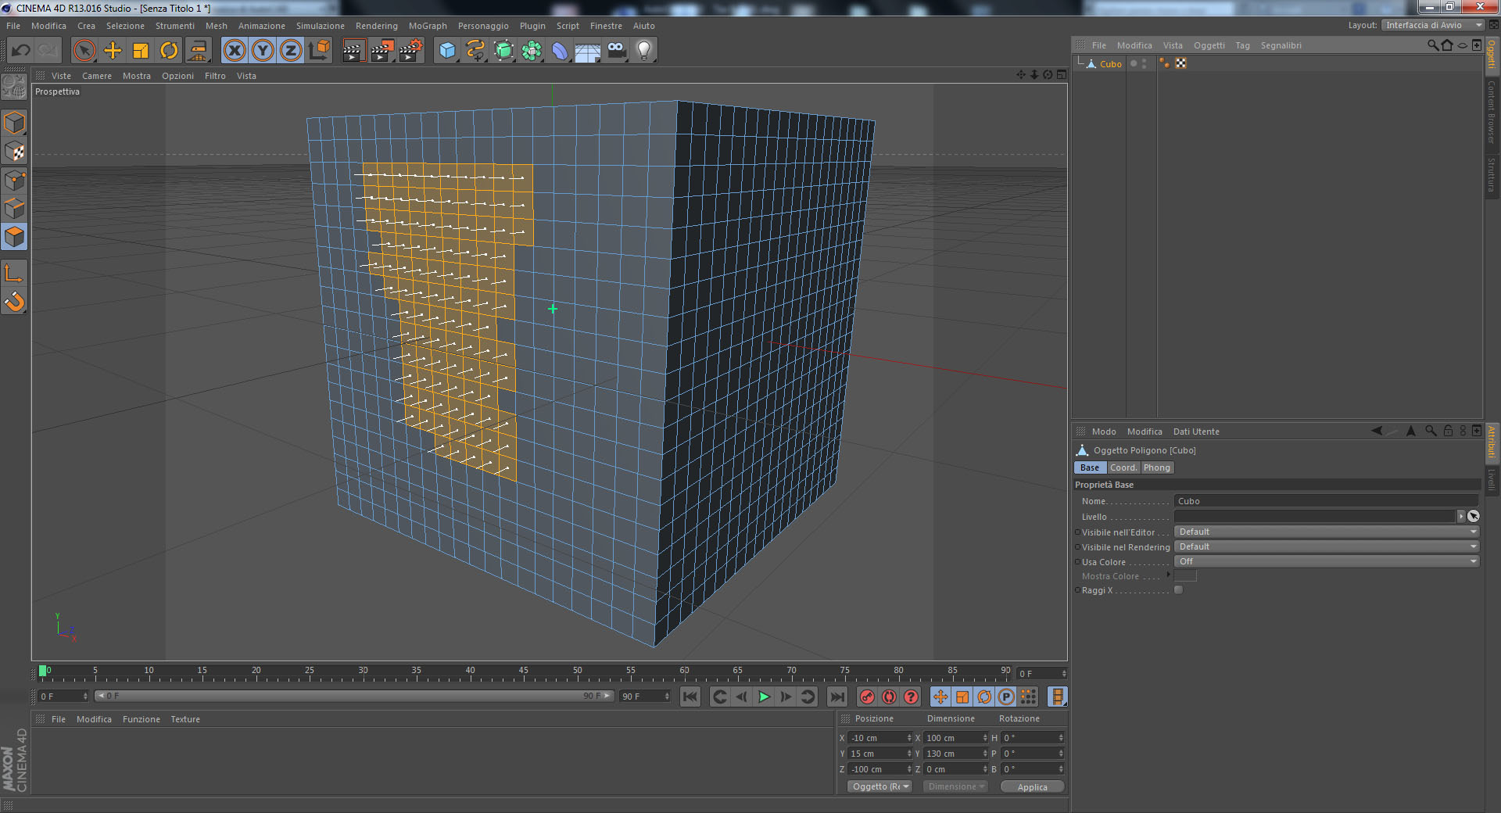1501x813 pixels.
Task: Add a camera object from toolbar
Action: coord(616,51)
